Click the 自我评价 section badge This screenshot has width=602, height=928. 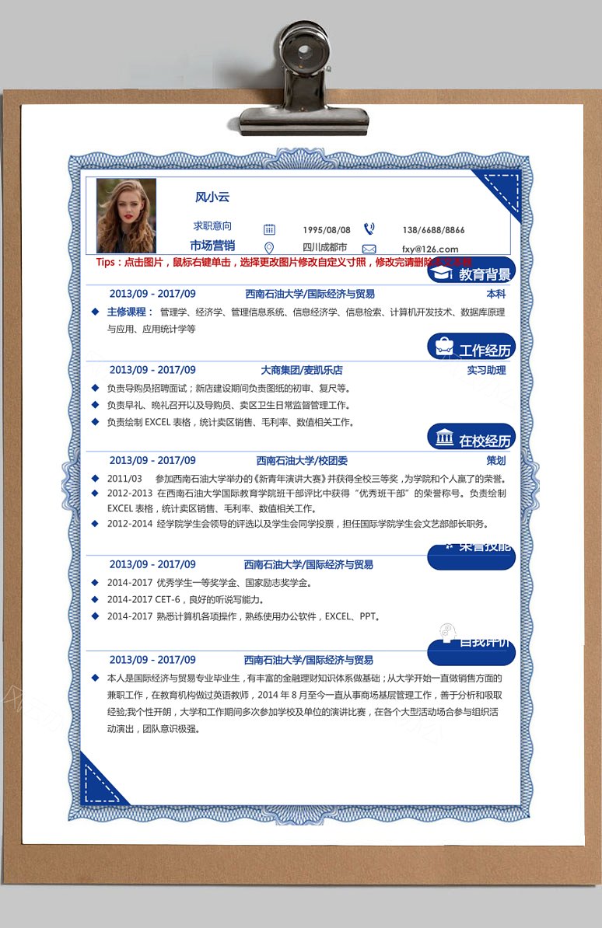point(471,652)
